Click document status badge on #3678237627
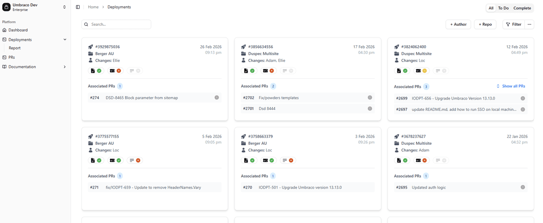The width and height of the screenshot is (543, 223). tap(402, 160)
